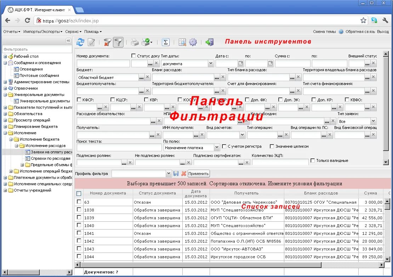Collapse the Исполнение tree node
393x277 pixels.
pos(5,133)
